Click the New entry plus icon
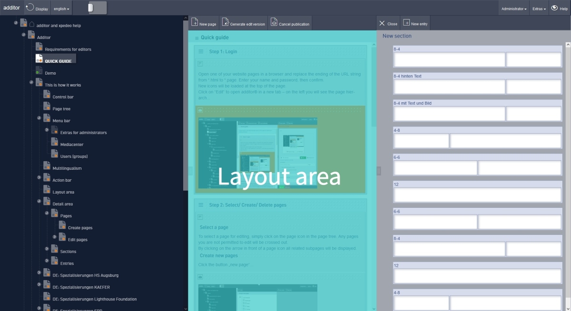This screenshot has height=311, width=571. 406,23
